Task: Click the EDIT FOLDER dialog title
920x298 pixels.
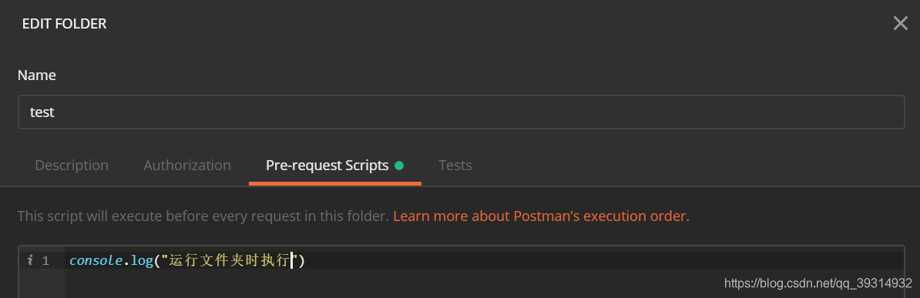Action: 65,24
